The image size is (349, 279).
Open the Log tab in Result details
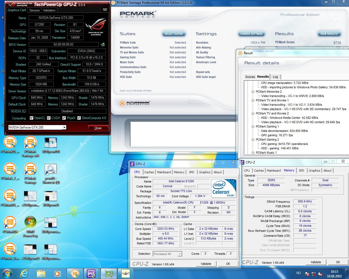(275, 77)
